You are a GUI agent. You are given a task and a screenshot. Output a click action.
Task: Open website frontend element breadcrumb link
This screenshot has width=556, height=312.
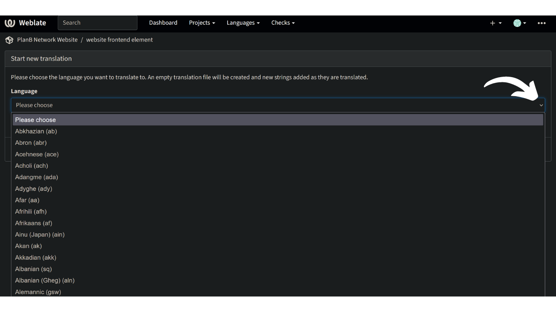[x=119, y=39]
